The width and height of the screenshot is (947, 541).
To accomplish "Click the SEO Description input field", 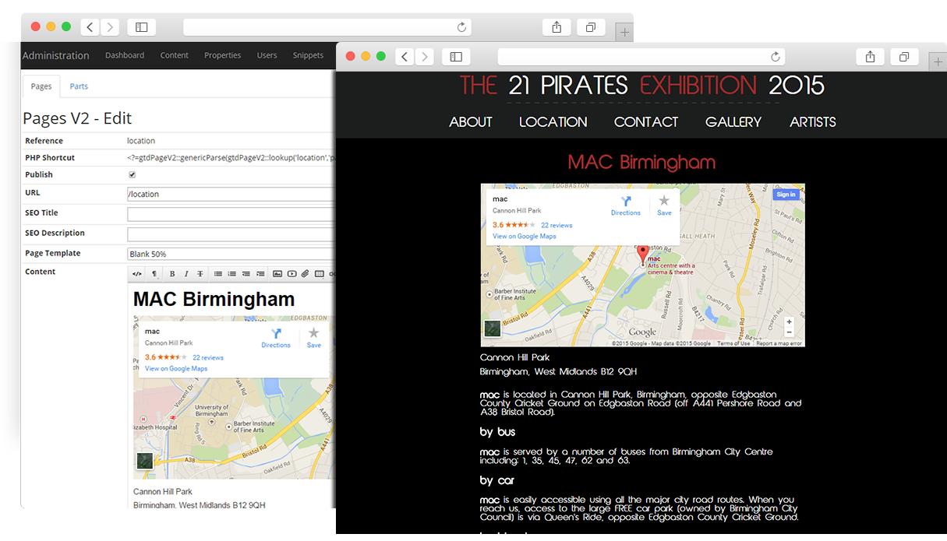I will [231, 234].
